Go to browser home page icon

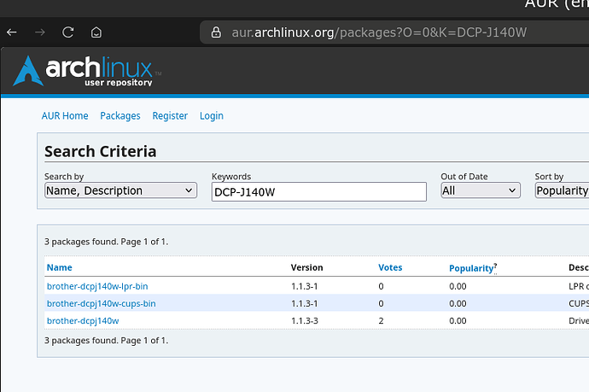[96, 32]
